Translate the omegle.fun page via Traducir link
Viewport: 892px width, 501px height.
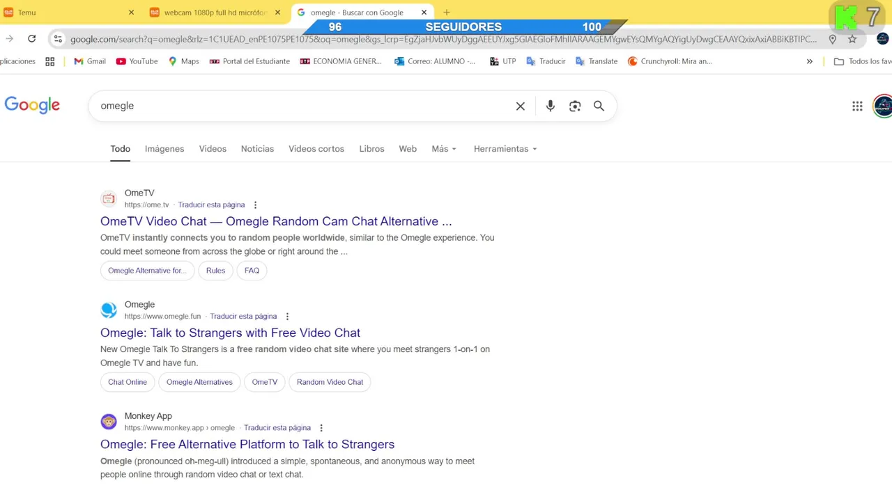pos(243,316)
